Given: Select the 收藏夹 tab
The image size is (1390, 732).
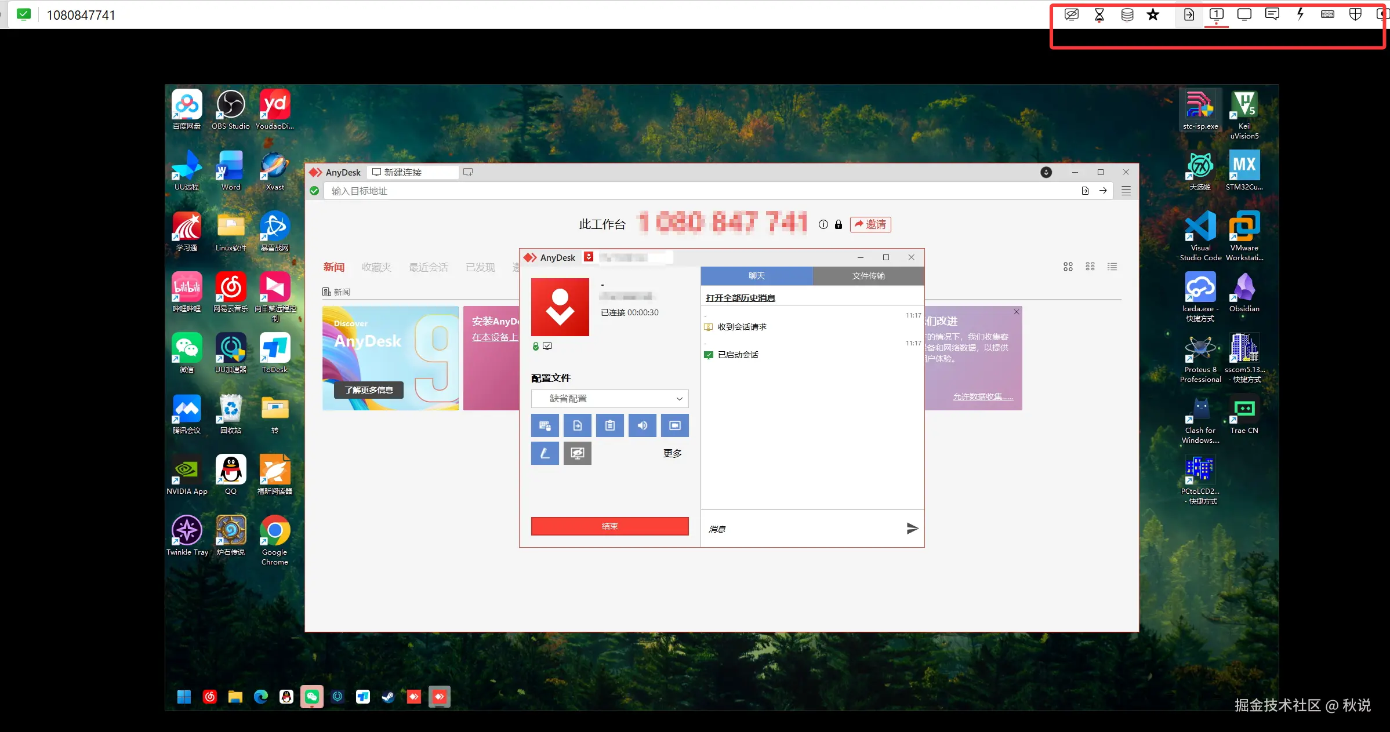Looking at the screenshot, I should coord(376,267).
